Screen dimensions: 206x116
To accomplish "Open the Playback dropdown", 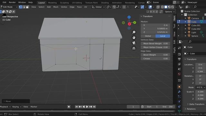I will [x=5, y=107].
